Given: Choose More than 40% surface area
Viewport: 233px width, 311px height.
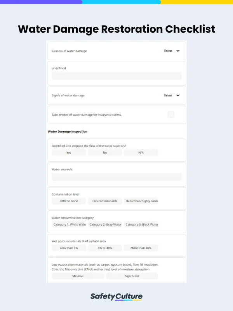Looking at the screenshot, I should point(141,248).
